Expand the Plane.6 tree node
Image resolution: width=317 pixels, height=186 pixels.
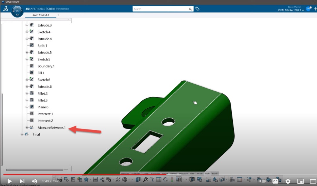tap(27, 107)
